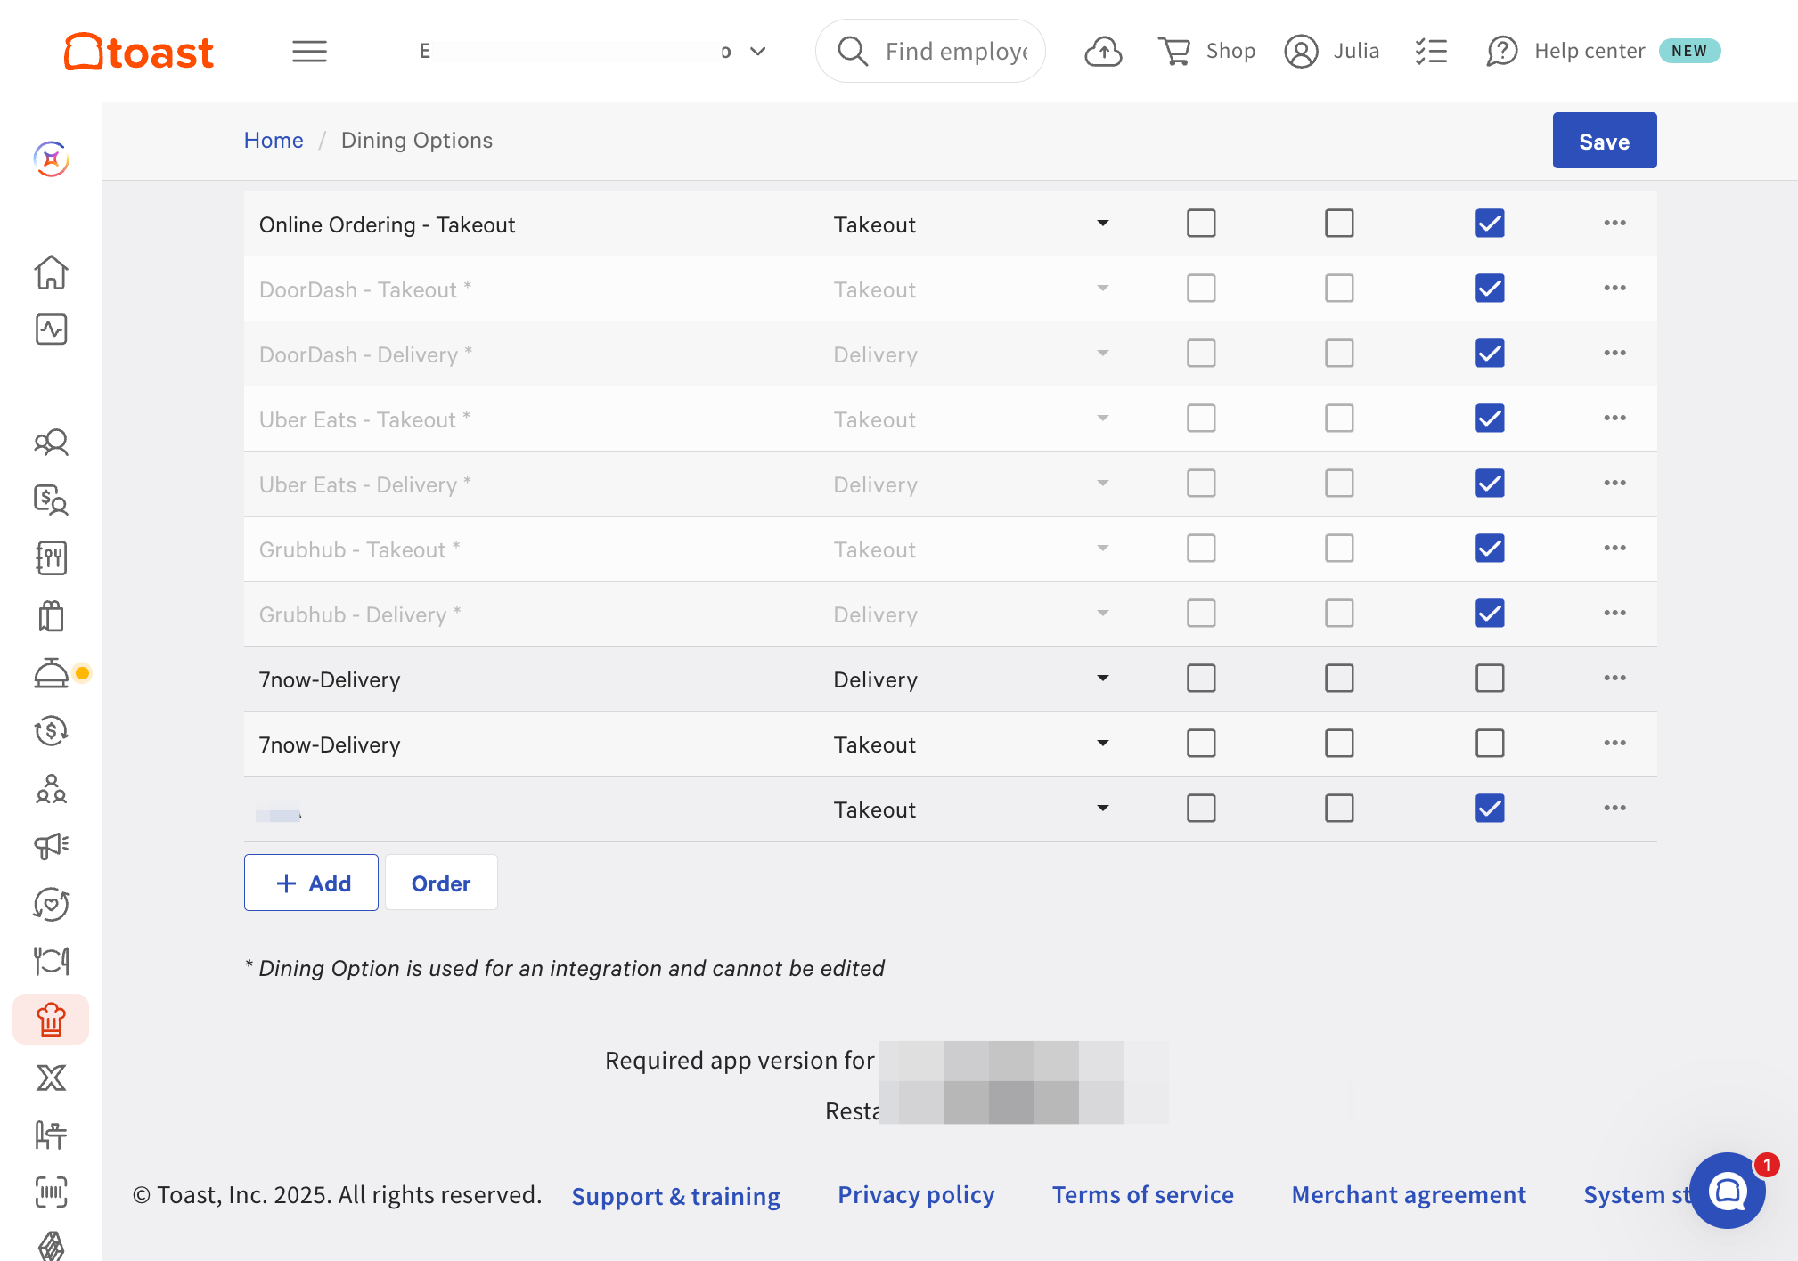Click the Home house icon in sidebar
The width and height of the screenshot is (1798, 1261).
51,272
